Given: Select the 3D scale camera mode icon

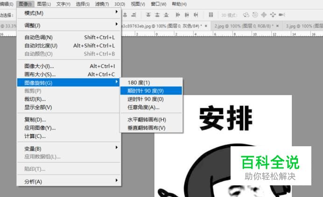Looking at the screenshot, I should click(x=281, y=15).
